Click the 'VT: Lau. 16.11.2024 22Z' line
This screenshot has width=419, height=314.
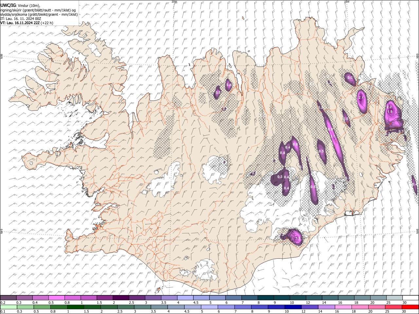coord(20,23)
